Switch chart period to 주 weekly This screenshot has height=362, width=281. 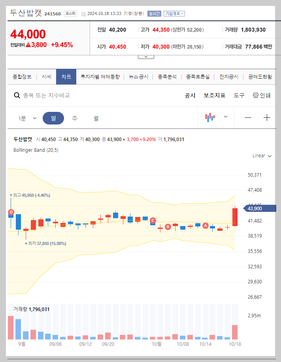pyautogui.click(x=74, y=118)
